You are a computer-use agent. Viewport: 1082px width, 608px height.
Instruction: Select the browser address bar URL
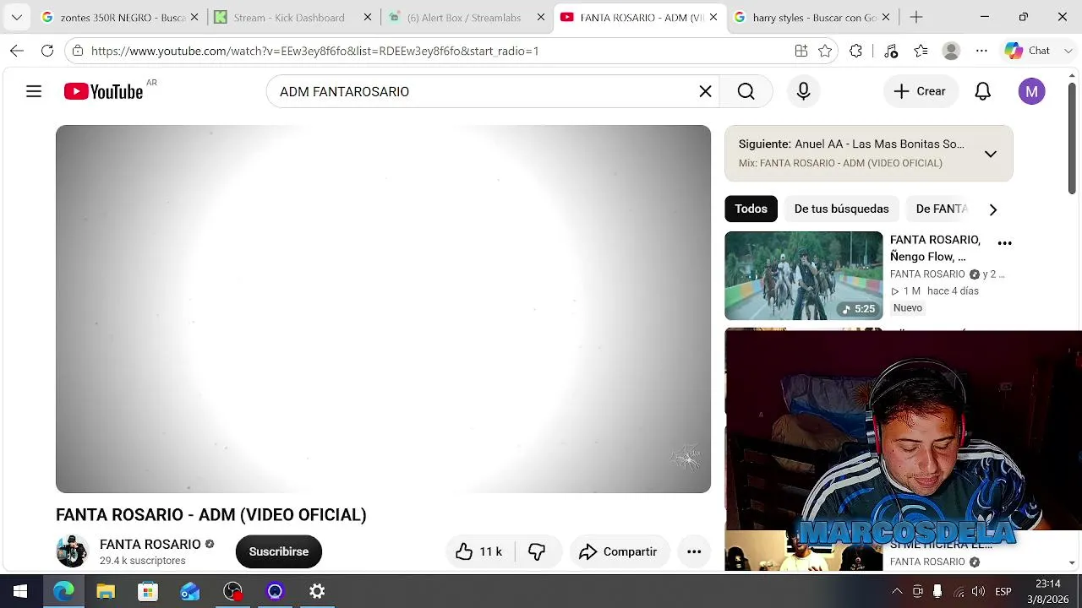point(314,51)
